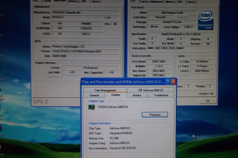Viewport: 238px width, 158px height.
Task: Select the General tab in display dialog
Action: [x=94, y=95]
